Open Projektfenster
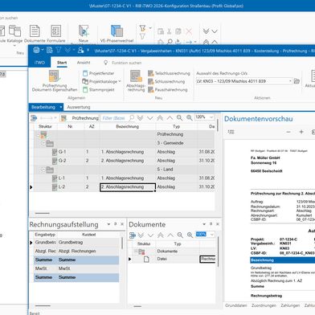Viewport: 315px width, 315px height. pyautogui.click(x=98, y=73)
